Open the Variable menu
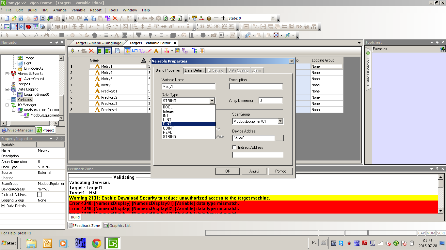Image resolution: width=446 pixels, height=250 pixels. pyautogui.click(x=78, y=10)
